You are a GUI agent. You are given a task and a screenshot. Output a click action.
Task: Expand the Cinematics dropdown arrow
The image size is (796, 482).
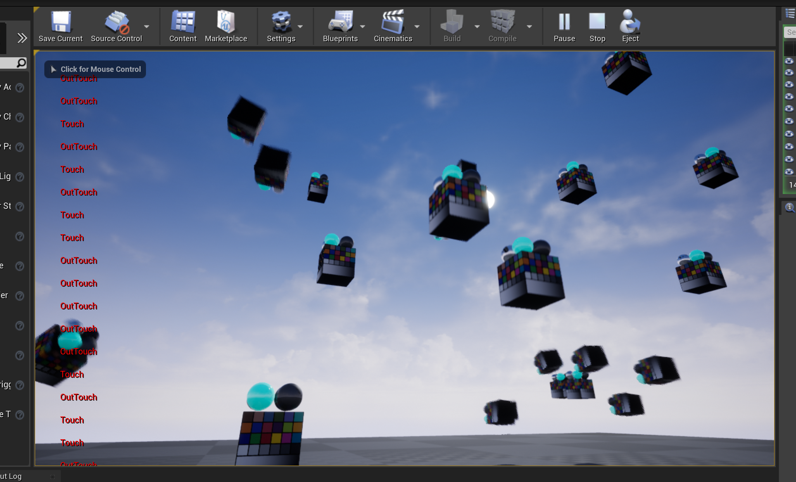pos(417,27)
